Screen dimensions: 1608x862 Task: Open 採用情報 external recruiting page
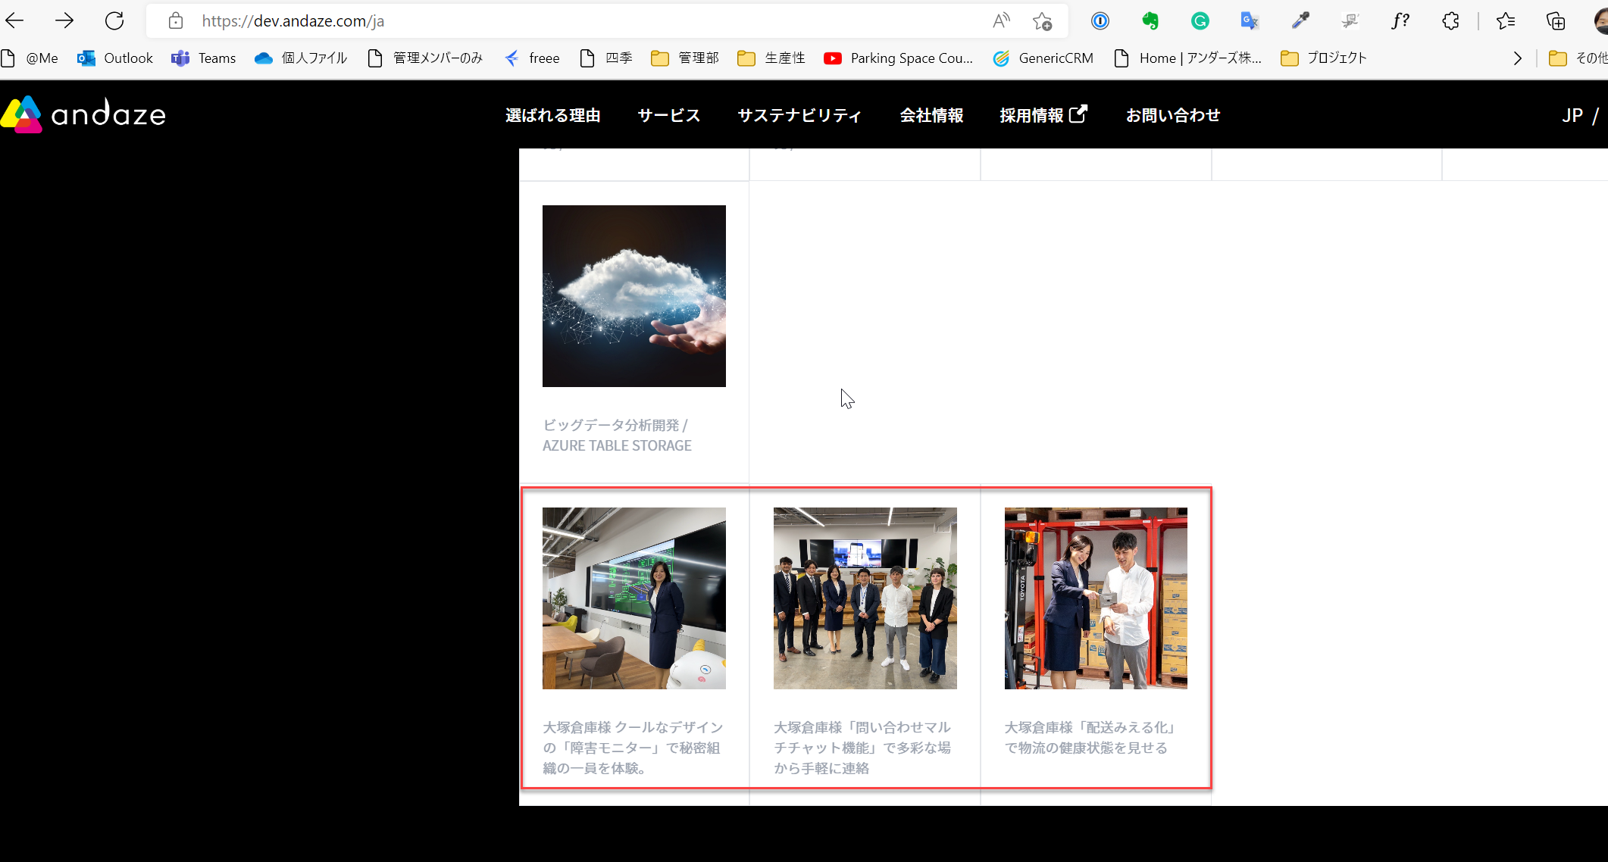[x=1043, y=115]
